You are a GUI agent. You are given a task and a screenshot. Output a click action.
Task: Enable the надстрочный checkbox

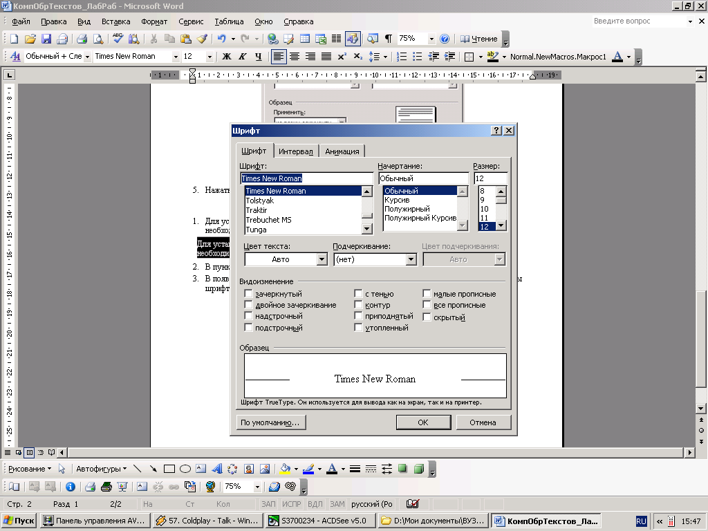click(248, 315)
